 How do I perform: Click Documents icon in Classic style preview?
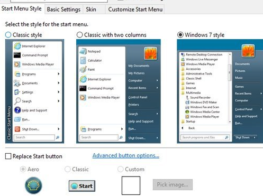17,83
